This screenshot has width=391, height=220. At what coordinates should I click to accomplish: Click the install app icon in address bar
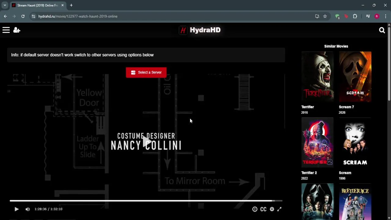click(x=317, y=16)
